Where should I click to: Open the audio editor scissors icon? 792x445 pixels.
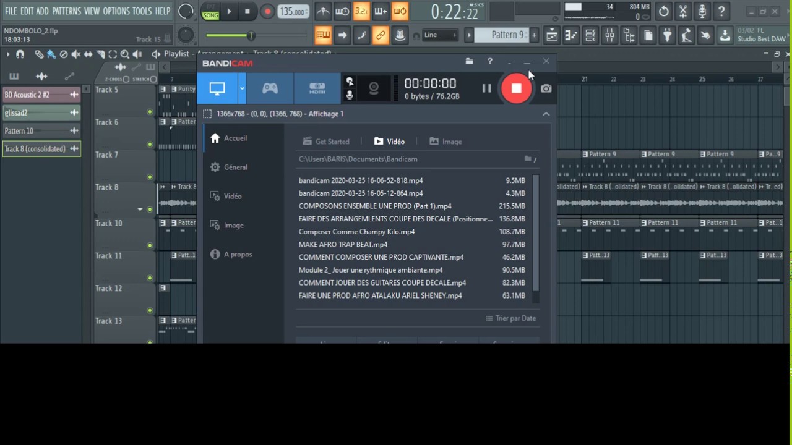(x=683, y=11)
